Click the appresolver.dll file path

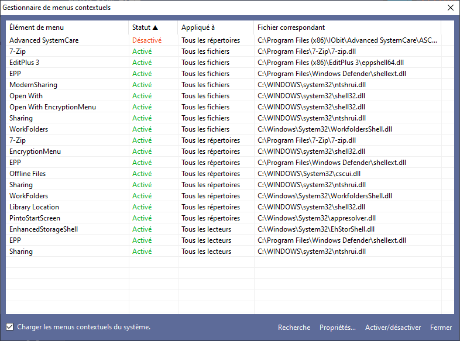coord(317,218)
